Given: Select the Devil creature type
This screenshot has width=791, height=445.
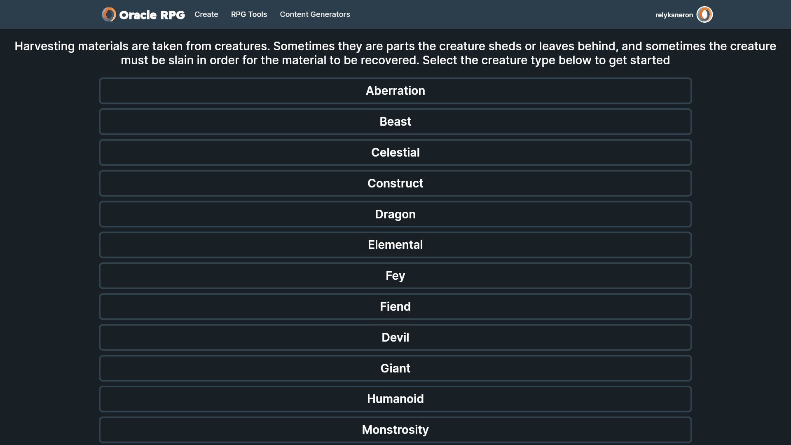Looking at the screenshot, I should pyautogui.click(x=395, y=337).
